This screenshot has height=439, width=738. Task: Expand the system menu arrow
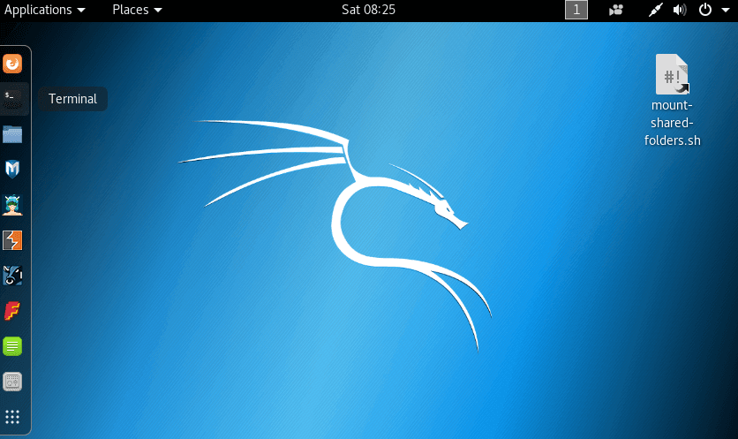point(726,10)
